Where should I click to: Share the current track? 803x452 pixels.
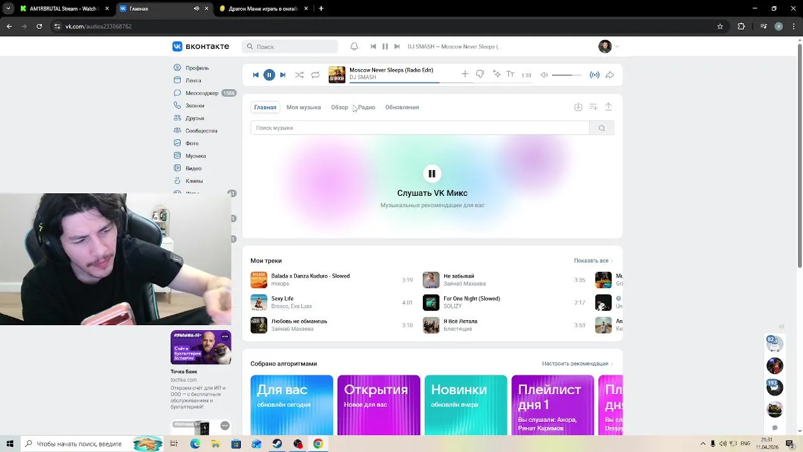(610, 75)
